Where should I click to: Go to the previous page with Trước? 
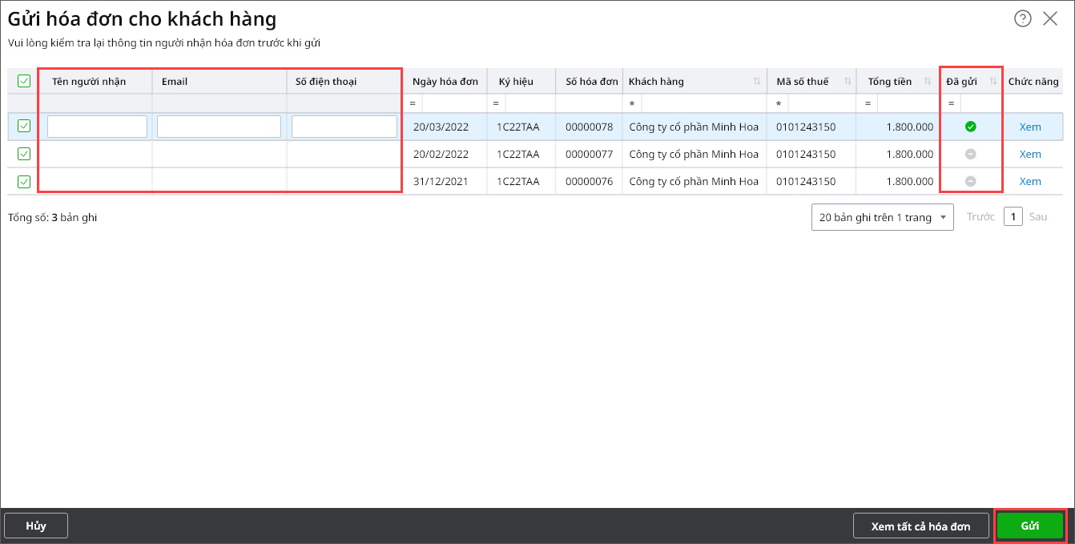(x=980, y=217)
